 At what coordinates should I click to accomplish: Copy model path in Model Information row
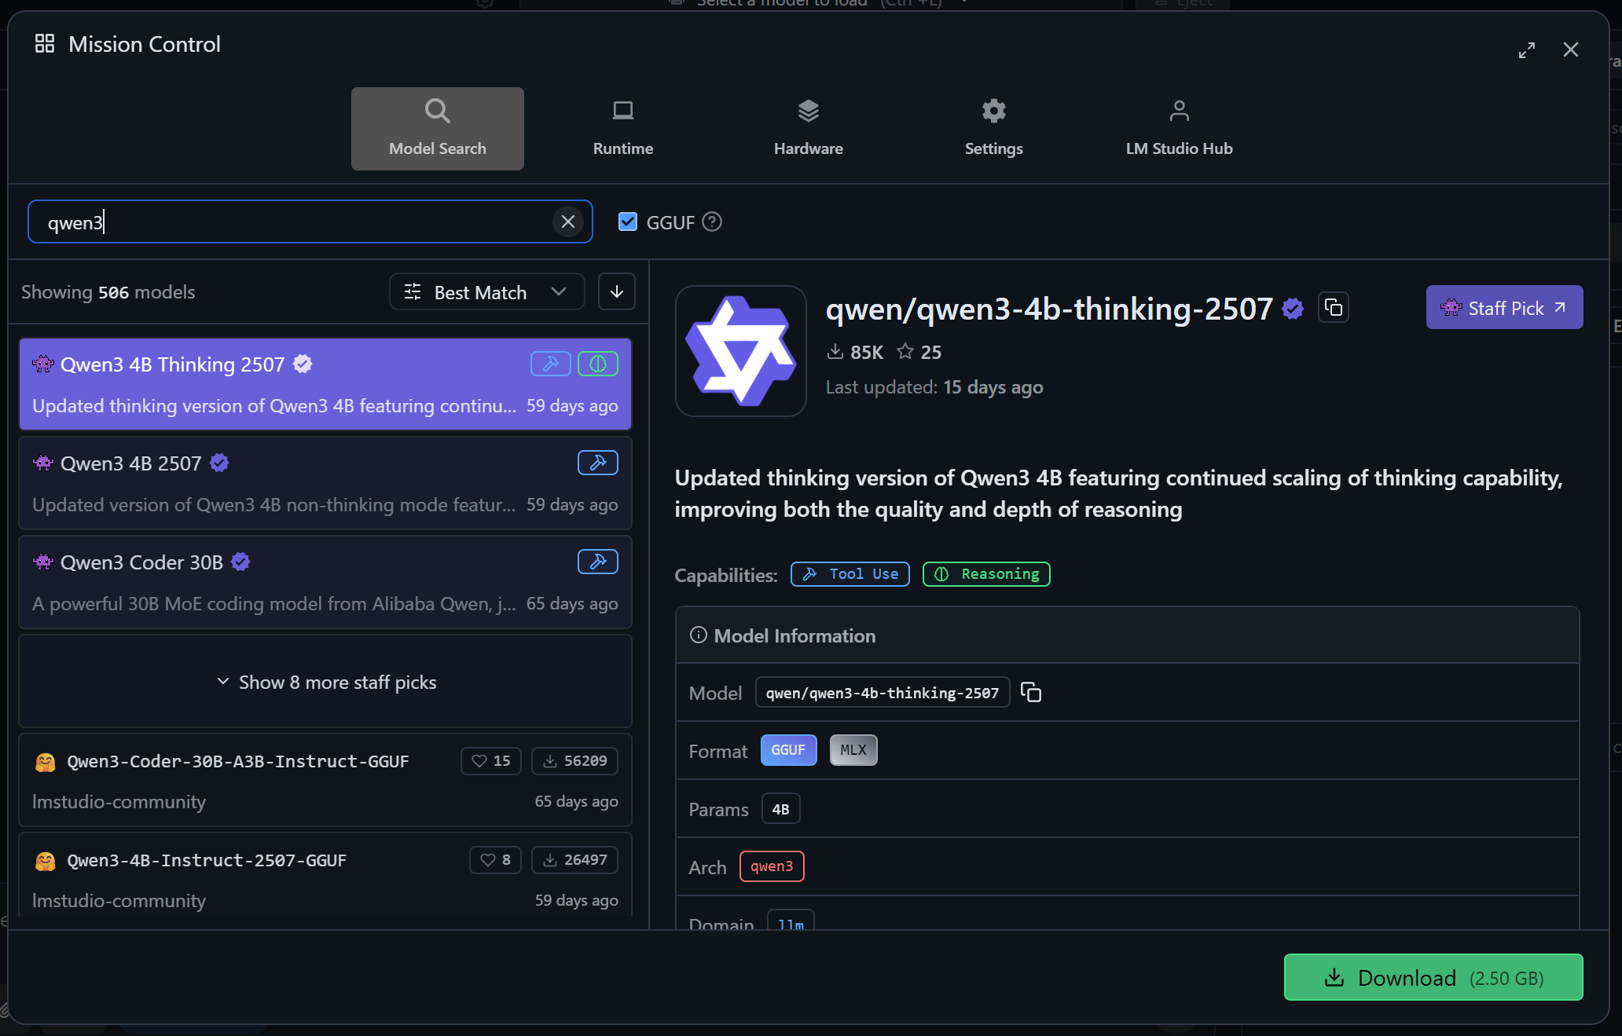1030,692
